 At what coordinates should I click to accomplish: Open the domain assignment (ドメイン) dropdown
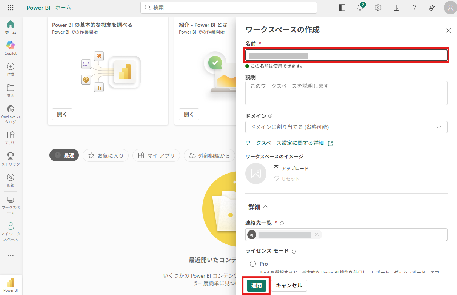point(346,127)
